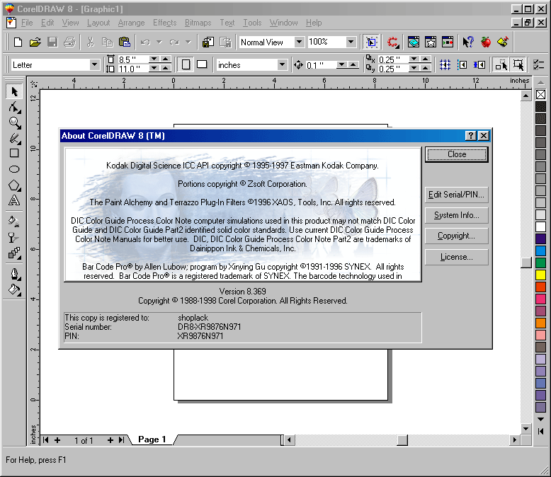Pick the yellow color swatch
The height and width of the screenshot is (477, 551).
(x=540, y=275)
